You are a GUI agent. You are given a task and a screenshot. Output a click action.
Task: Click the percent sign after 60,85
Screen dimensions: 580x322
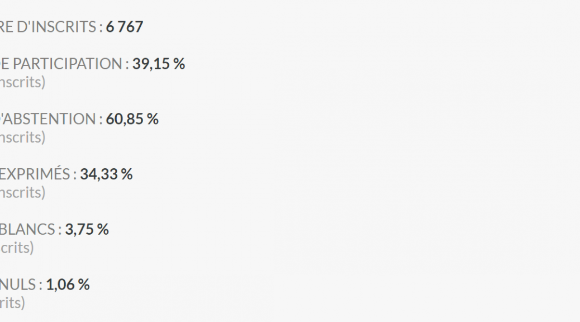153,119
